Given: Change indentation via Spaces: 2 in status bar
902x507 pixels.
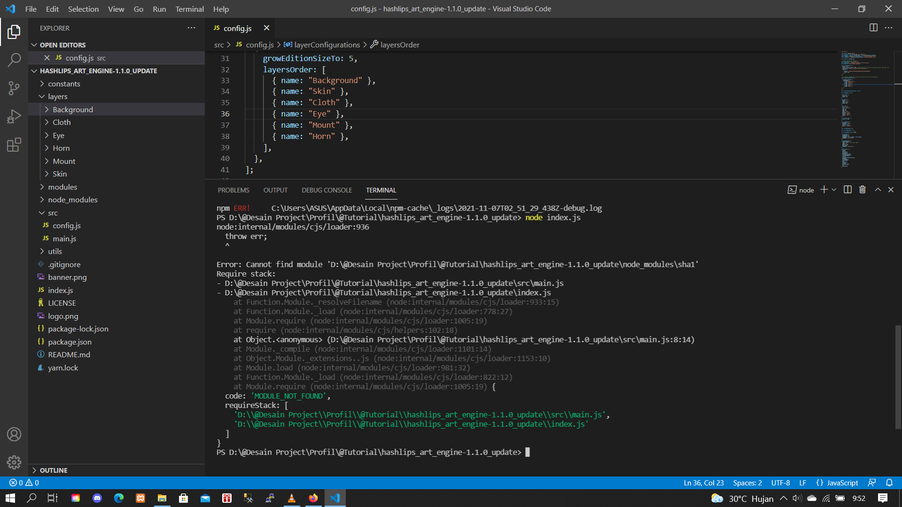Looking at the screenshot, I should coord(747,483).
